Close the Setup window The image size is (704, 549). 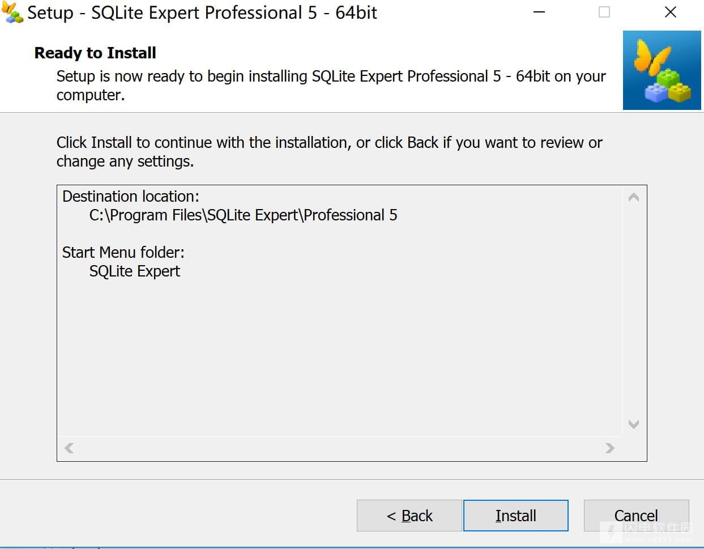pos(671,12)
